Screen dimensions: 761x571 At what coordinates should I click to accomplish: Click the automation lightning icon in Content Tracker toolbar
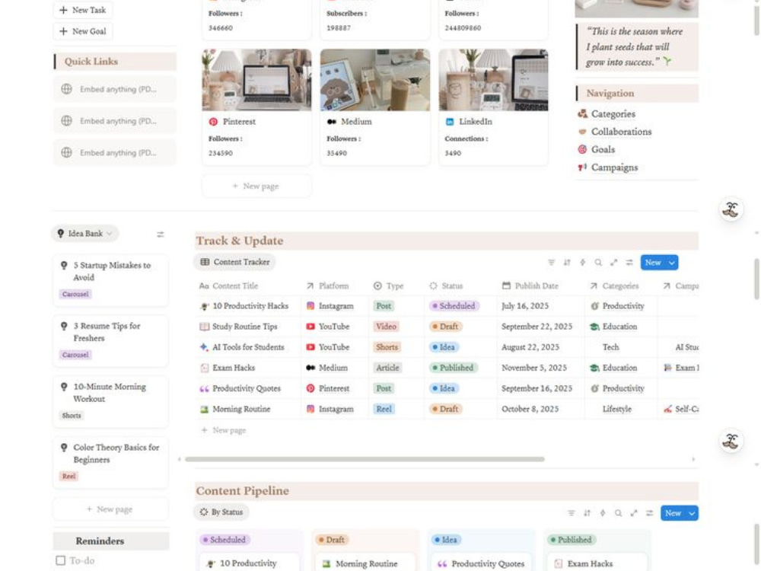[x=582, y=262]
